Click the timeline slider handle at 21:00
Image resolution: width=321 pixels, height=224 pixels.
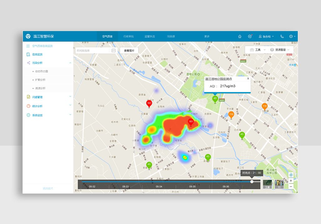click(x=252, y=181)
